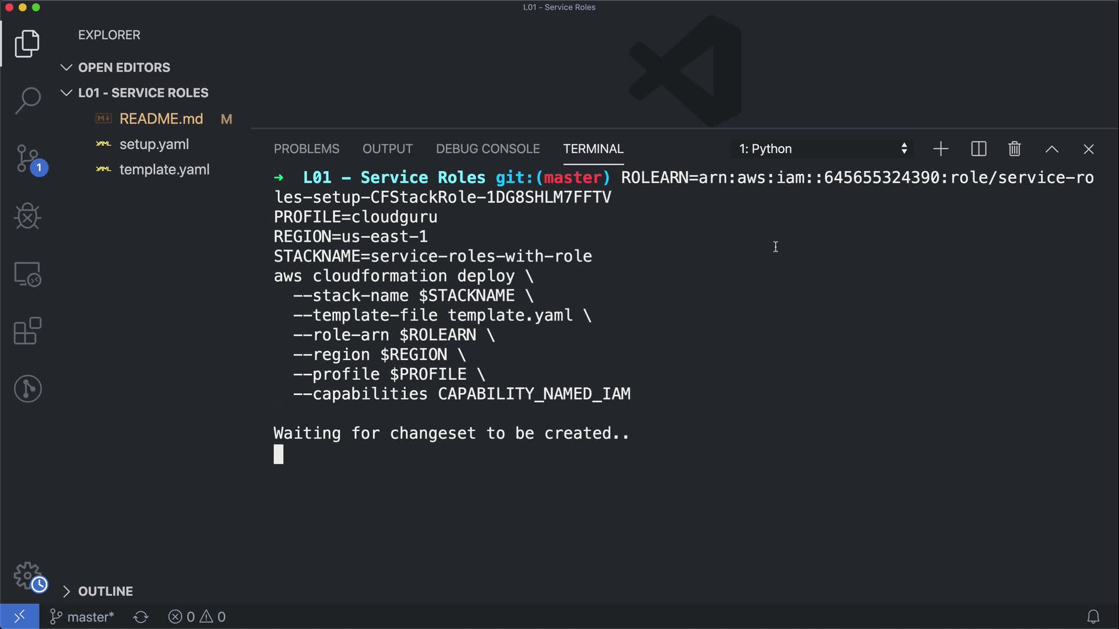The image size is (1119, 629).
Task: Open the Remote Explorer view
Action: tap(27, 274)
